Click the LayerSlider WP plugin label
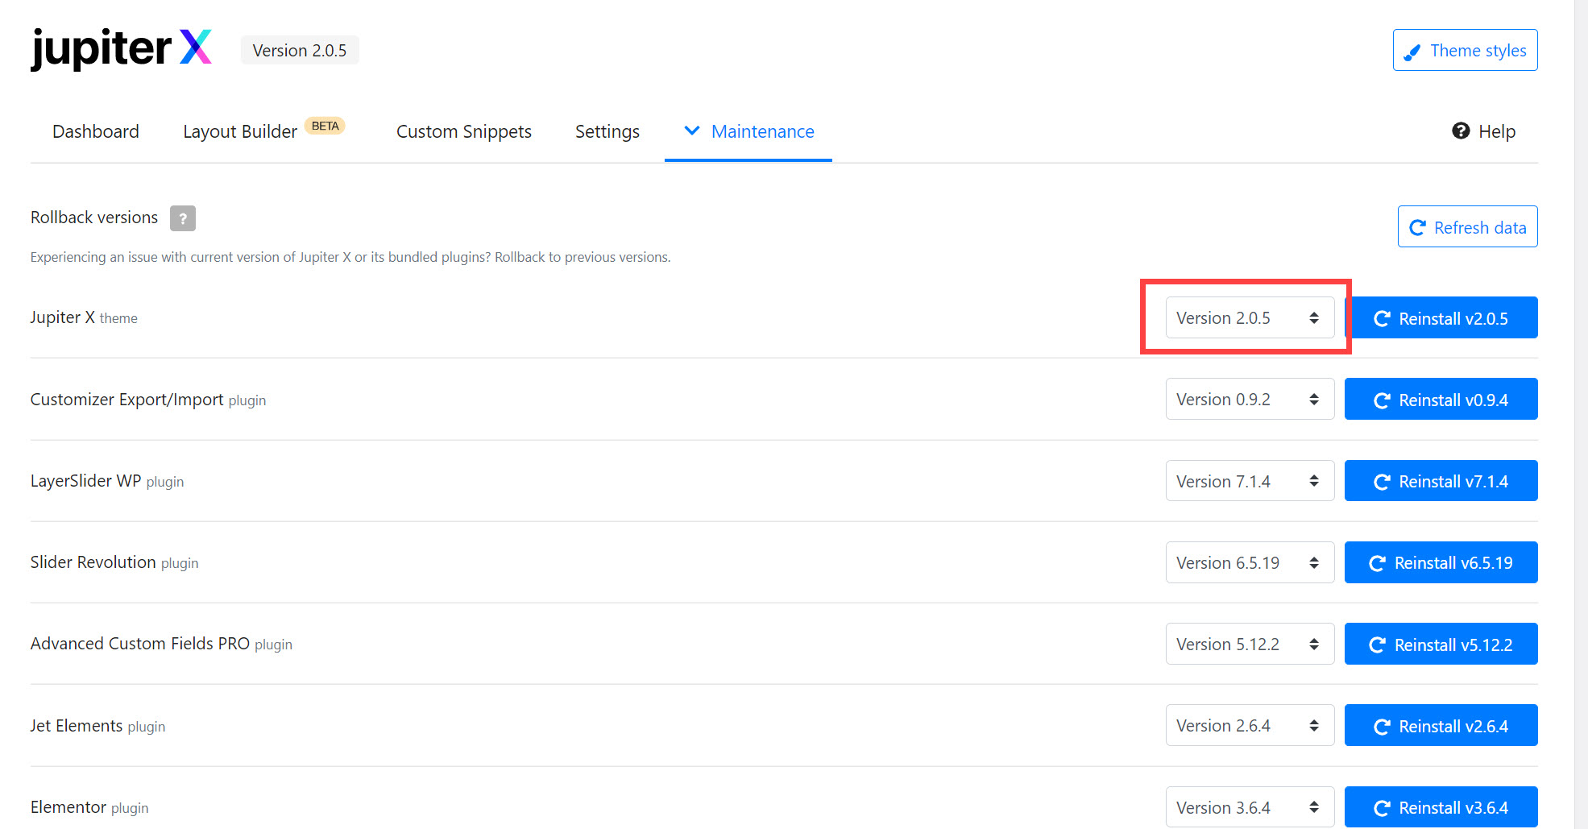 (107, 481)
